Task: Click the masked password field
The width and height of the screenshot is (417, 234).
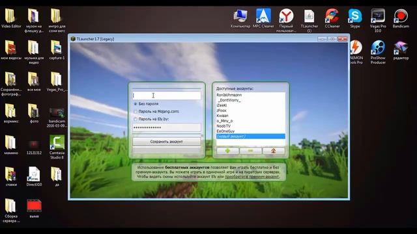Action: click(167, 127)
